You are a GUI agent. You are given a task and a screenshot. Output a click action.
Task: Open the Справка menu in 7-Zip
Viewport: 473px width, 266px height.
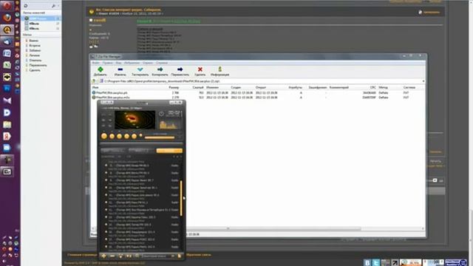coord(162,63)
